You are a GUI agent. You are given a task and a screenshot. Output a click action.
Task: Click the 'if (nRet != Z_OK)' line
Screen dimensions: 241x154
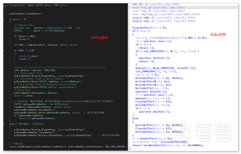tap(24, 50)
